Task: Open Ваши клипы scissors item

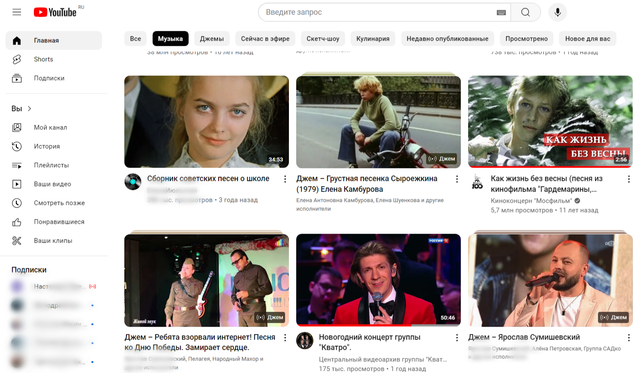Action: click(53, 241)
